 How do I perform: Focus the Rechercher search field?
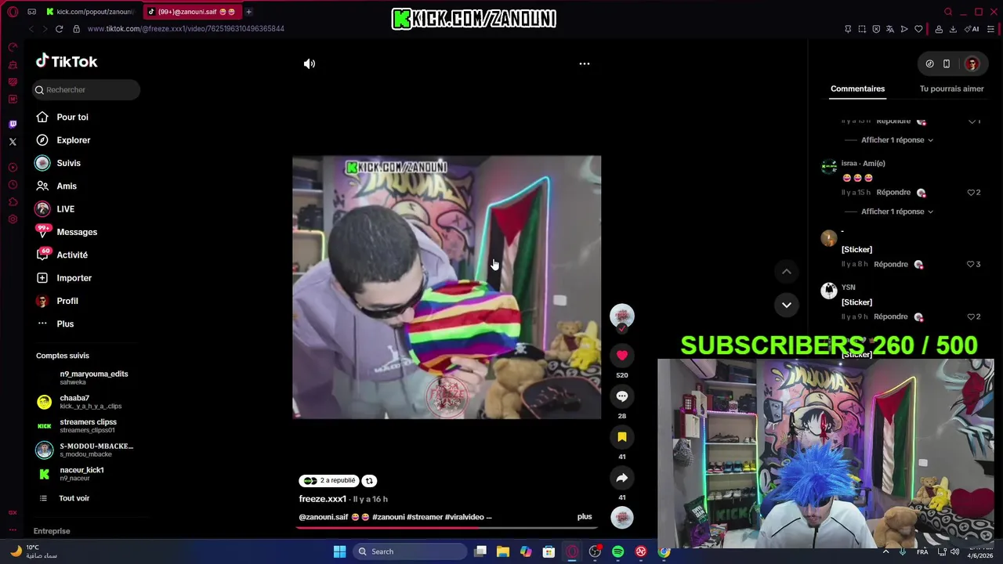click(x=86, y=90)
